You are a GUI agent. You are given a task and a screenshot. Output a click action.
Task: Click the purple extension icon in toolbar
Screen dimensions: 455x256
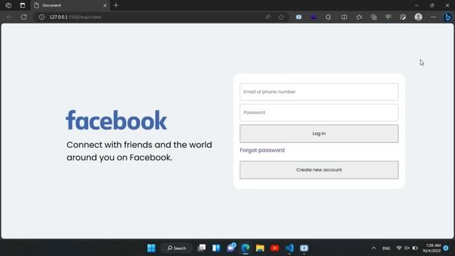(x=314, y=17)
